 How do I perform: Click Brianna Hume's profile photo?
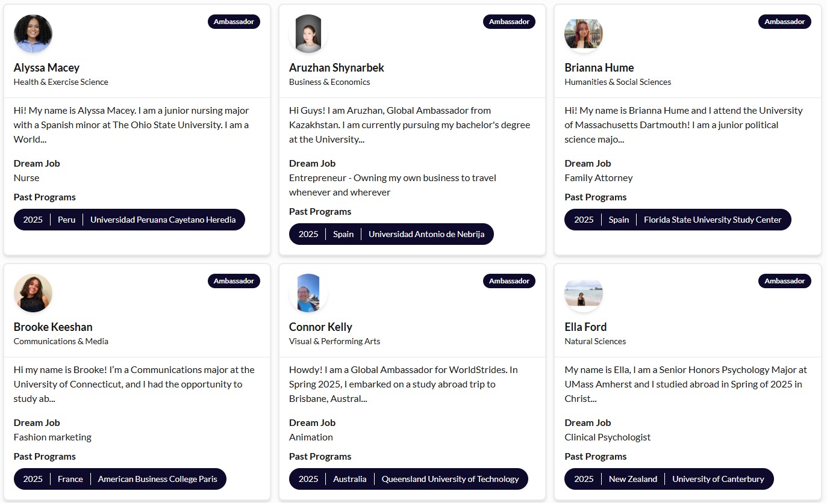pyautogui.click(x=584, y=34)
